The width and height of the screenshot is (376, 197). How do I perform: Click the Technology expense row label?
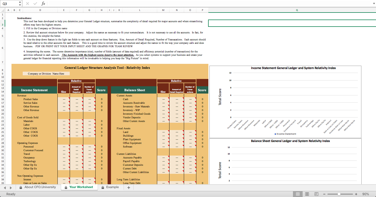(30, 161)
